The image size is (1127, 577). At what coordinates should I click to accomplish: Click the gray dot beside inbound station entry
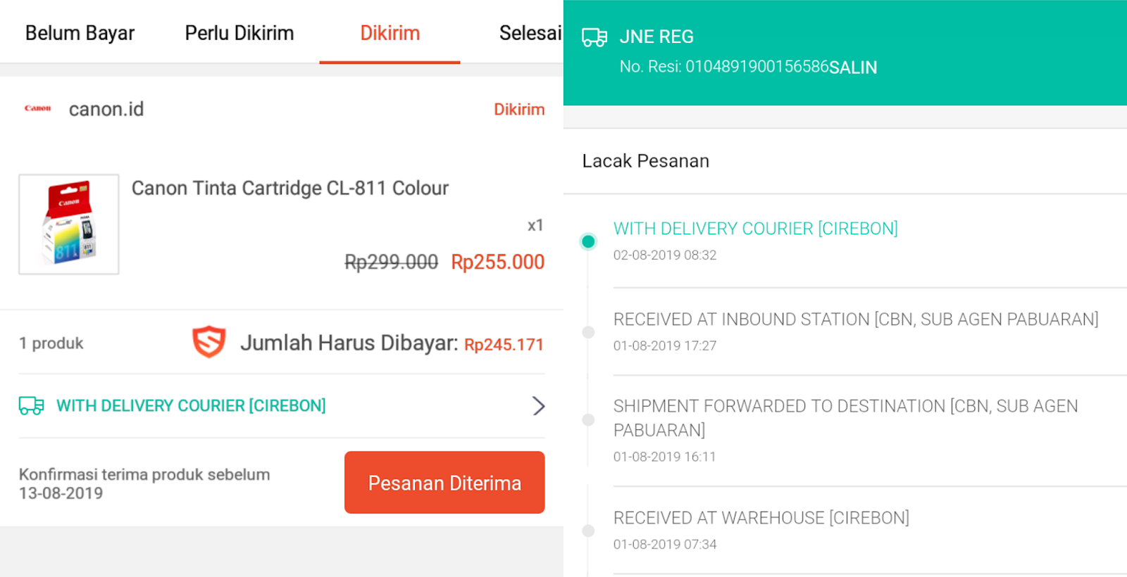click(588, 331)
